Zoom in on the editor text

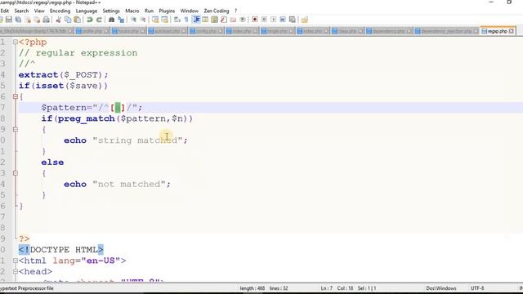133,20
